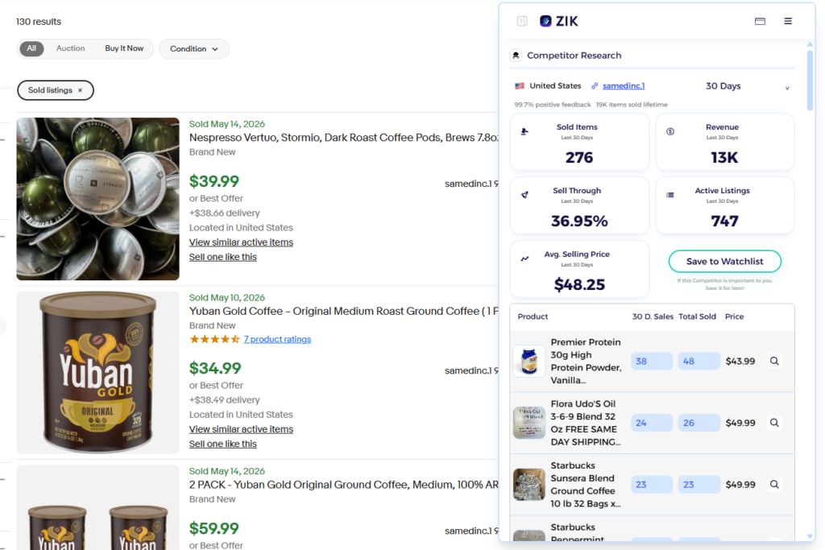Click Avg. Selling Price trend icon
Image resolution: width=825 pixels, height=550 pixels.
524,258
